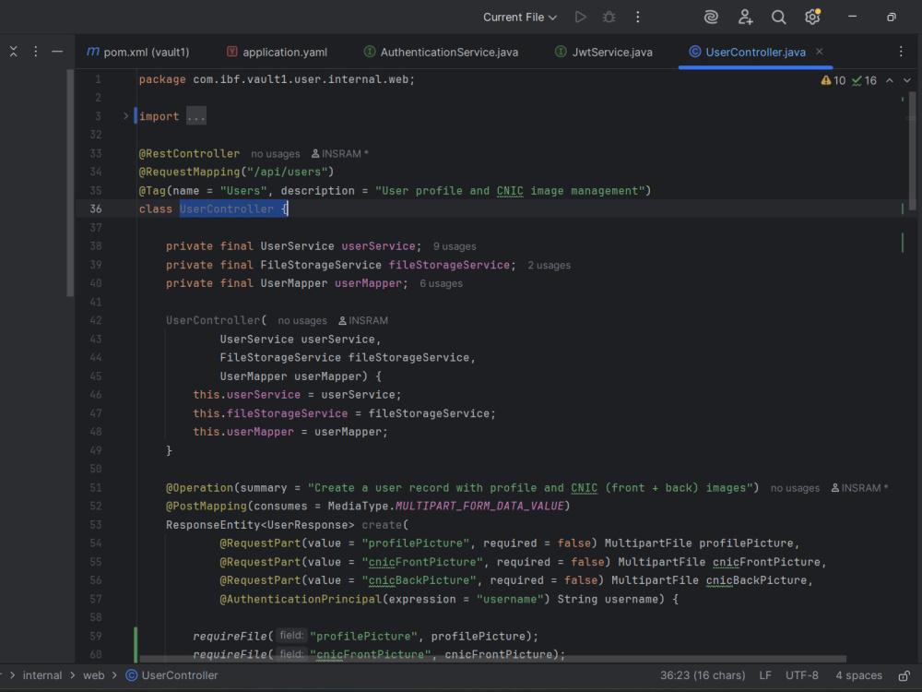Click the '6 usages' hint for userMapper

pyautogui.click(x=441, y=283)
